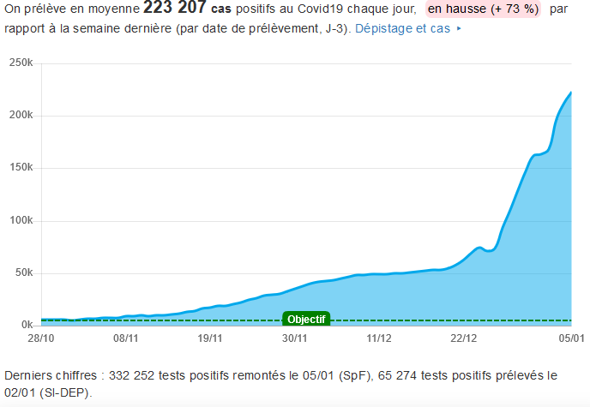Image resolution: width=590 pixels, height=407 pixels.
Task: Select the 150k y-axis label
Action: (20, 168)
